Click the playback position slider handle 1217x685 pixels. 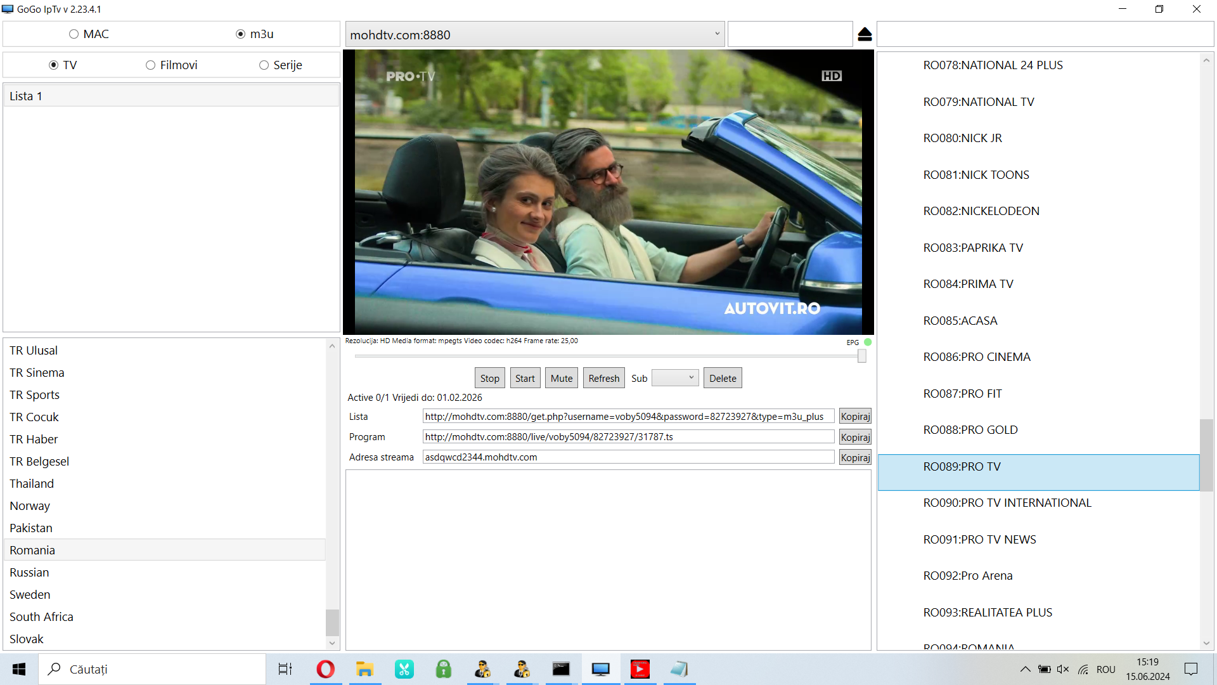[x=862, y=356]
